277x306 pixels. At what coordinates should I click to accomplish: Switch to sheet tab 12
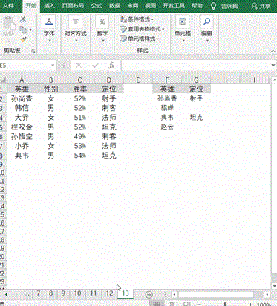click(109, 293)
